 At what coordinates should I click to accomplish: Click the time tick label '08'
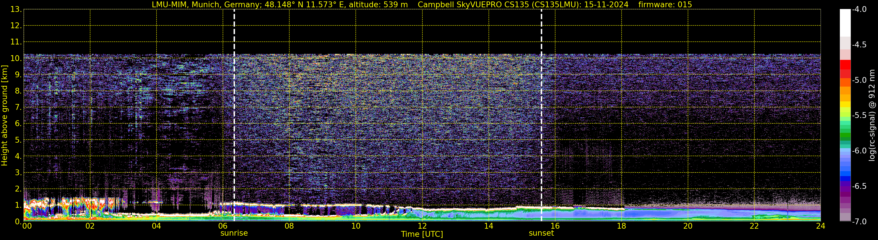pos(289,226)
